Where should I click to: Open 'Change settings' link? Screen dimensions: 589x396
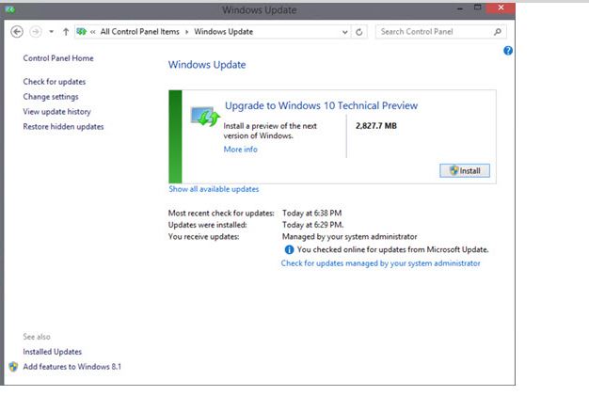click(51, 97)
